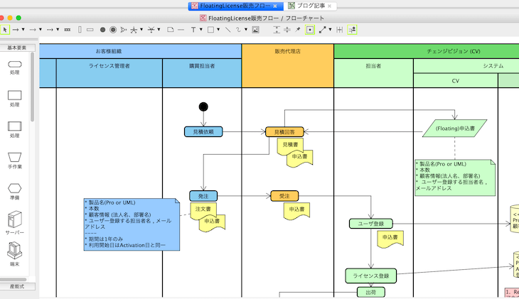
Task: Click the 見積依頼 node in the diagram
Action: [203, 131]
